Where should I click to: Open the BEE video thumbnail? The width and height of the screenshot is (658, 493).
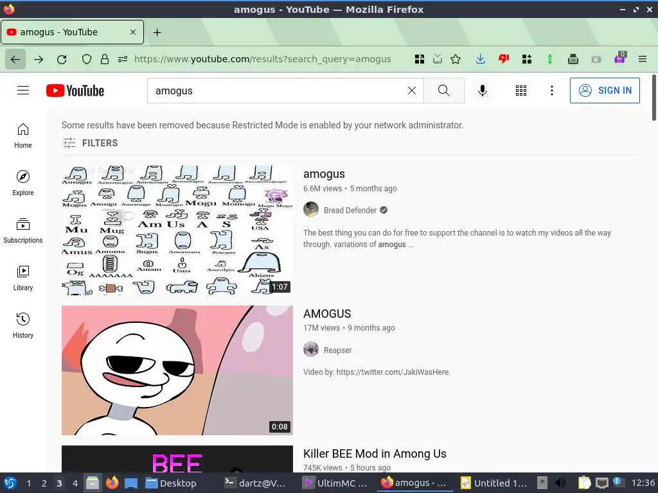tap(177, 459)
